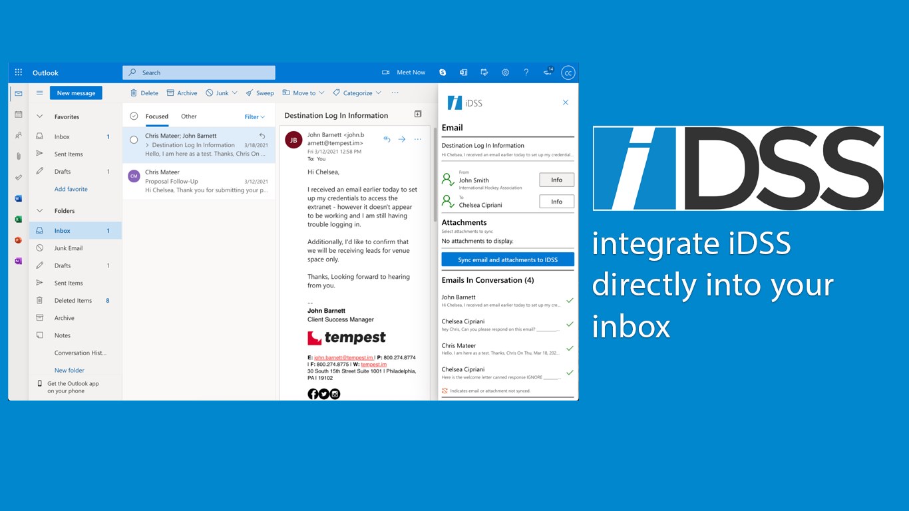Open the CC account avatar
The height and width of the screenshot is (511, 909).
[x=568, y=73]
